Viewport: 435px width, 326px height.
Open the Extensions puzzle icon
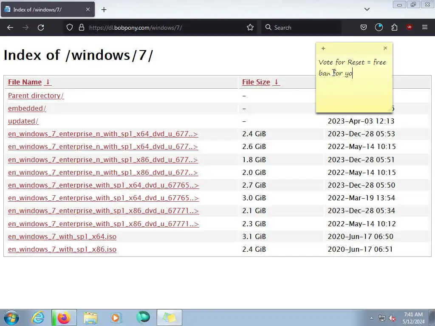click(394, 28)
